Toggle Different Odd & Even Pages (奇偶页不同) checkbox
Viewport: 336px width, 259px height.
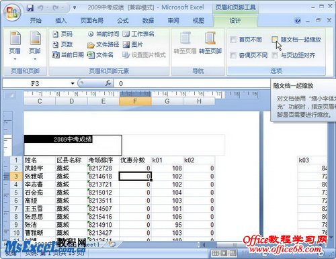(233, 55)
